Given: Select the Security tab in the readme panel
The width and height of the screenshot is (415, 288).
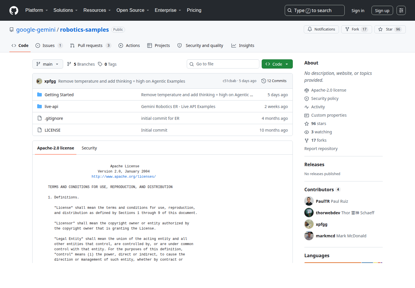Looking at the screenshot, I should point(89,148).
